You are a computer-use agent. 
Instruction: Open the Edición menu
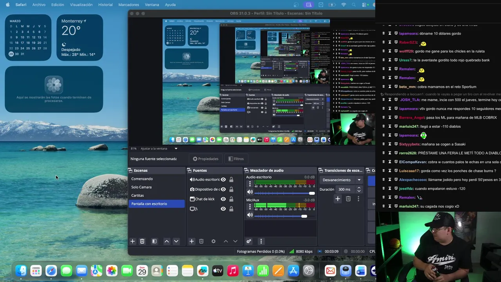pos(58,5)
